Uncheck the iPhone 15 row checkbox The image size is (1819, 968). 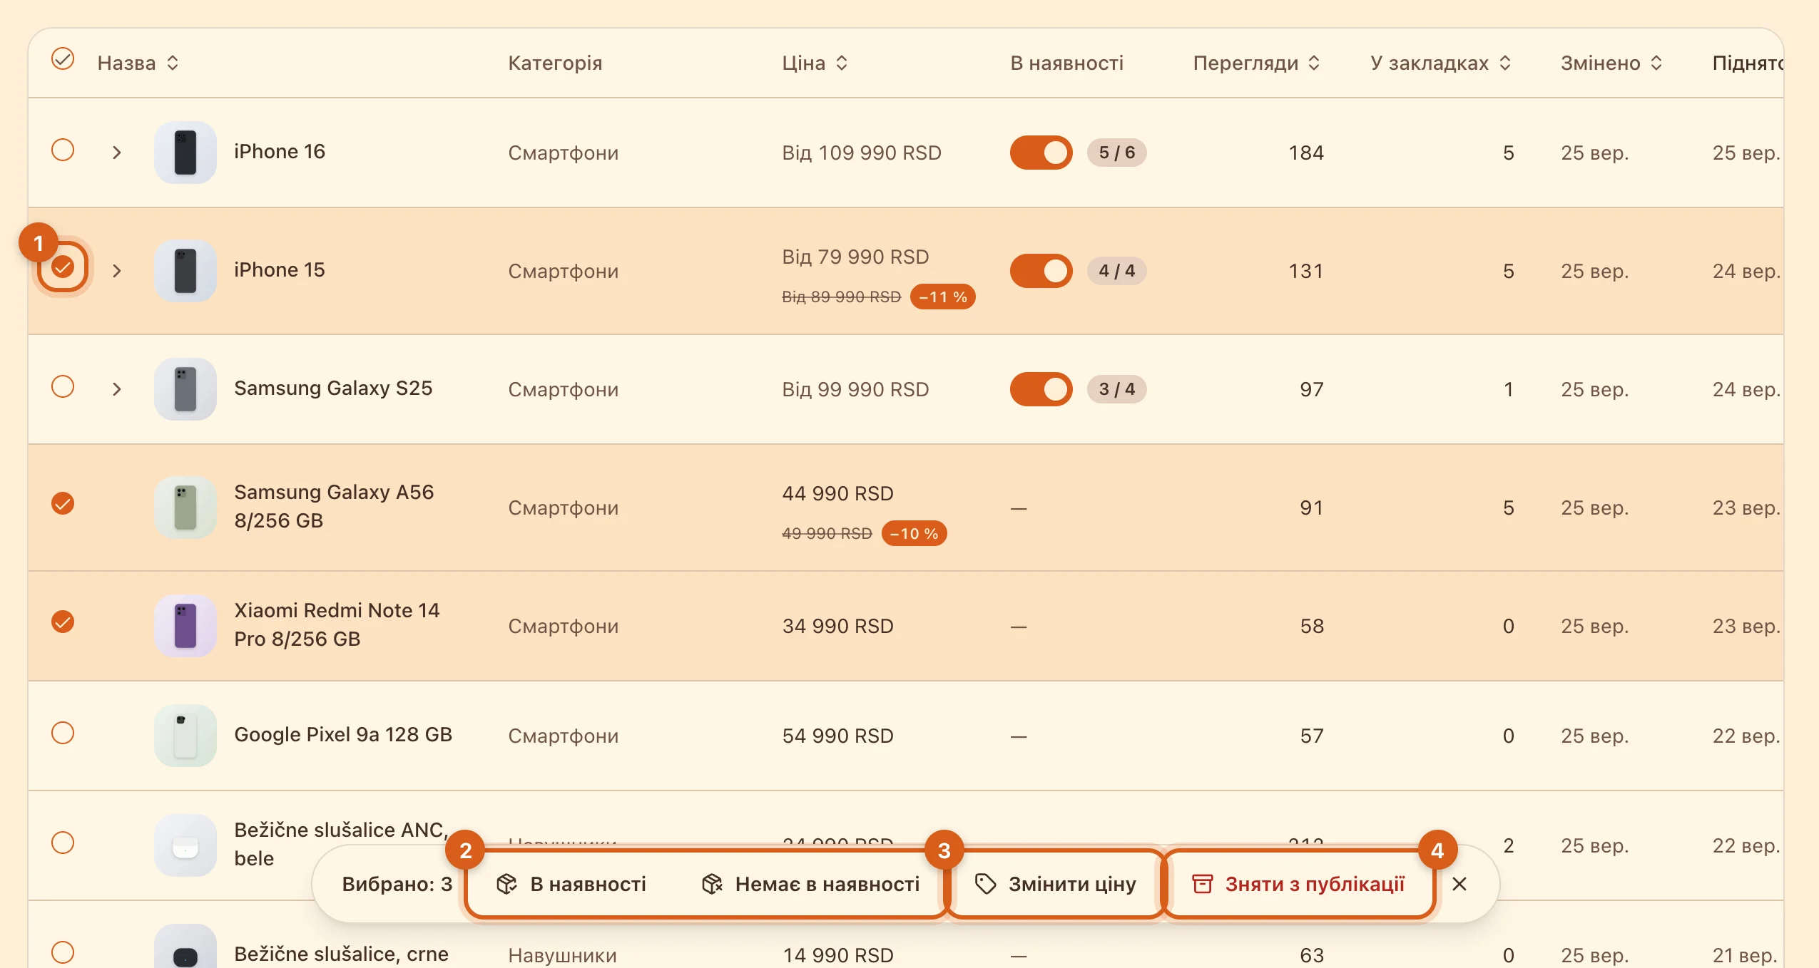(63, 267)
